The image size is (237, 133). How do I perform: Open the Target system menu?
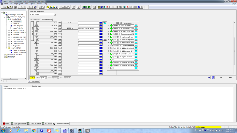19,4
